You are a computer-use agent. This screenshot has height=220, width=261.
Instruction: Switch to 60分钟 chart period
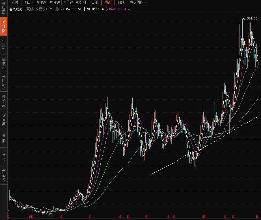click(81, 2)
